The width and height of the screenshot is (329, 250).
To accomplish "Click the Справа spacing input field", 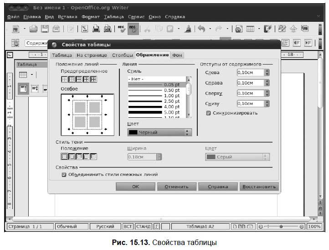I will point(251,83).
